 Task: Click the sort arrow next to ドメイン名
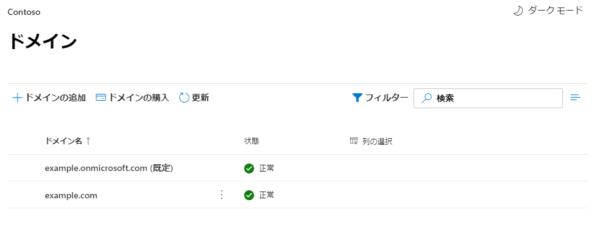[88, 141]
